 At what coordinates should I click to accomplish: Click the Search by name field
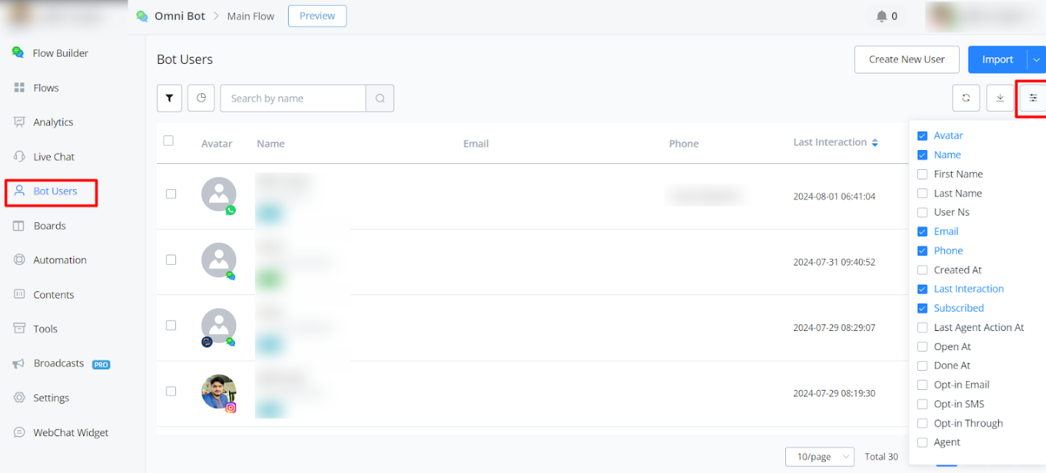[x=292, y=99]
